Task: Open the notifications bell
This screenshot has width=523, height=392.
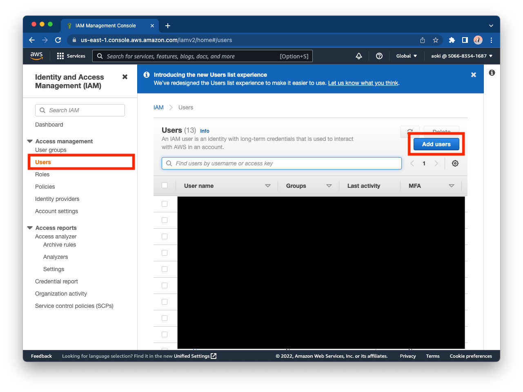Action: pos(359,56)
